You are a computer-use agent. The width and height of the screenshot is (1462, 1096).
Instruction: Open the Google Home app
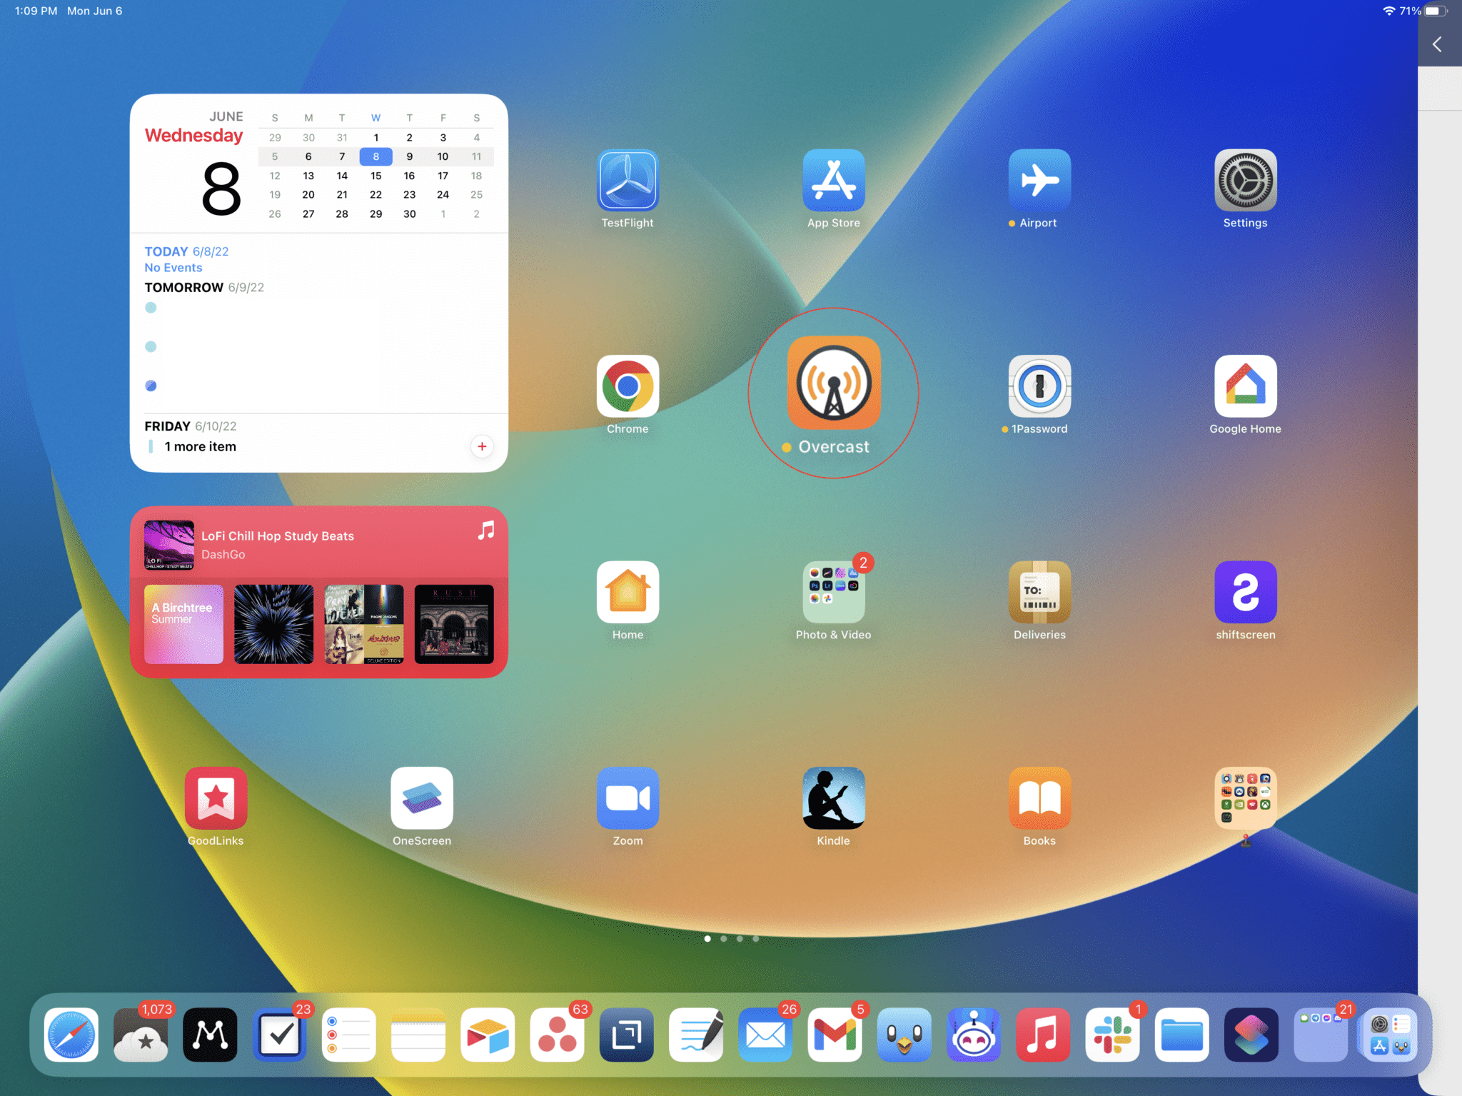pos(1245,387)
